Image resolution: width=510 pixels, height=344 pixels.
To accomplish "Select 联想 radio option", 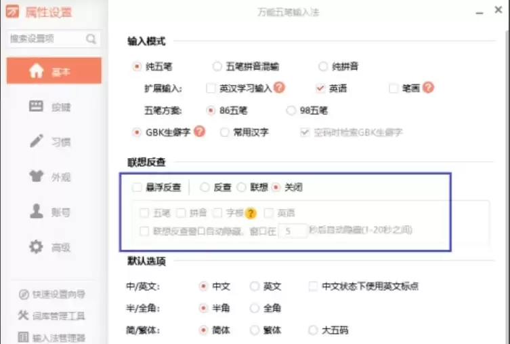I will click(x=241, y=187).
